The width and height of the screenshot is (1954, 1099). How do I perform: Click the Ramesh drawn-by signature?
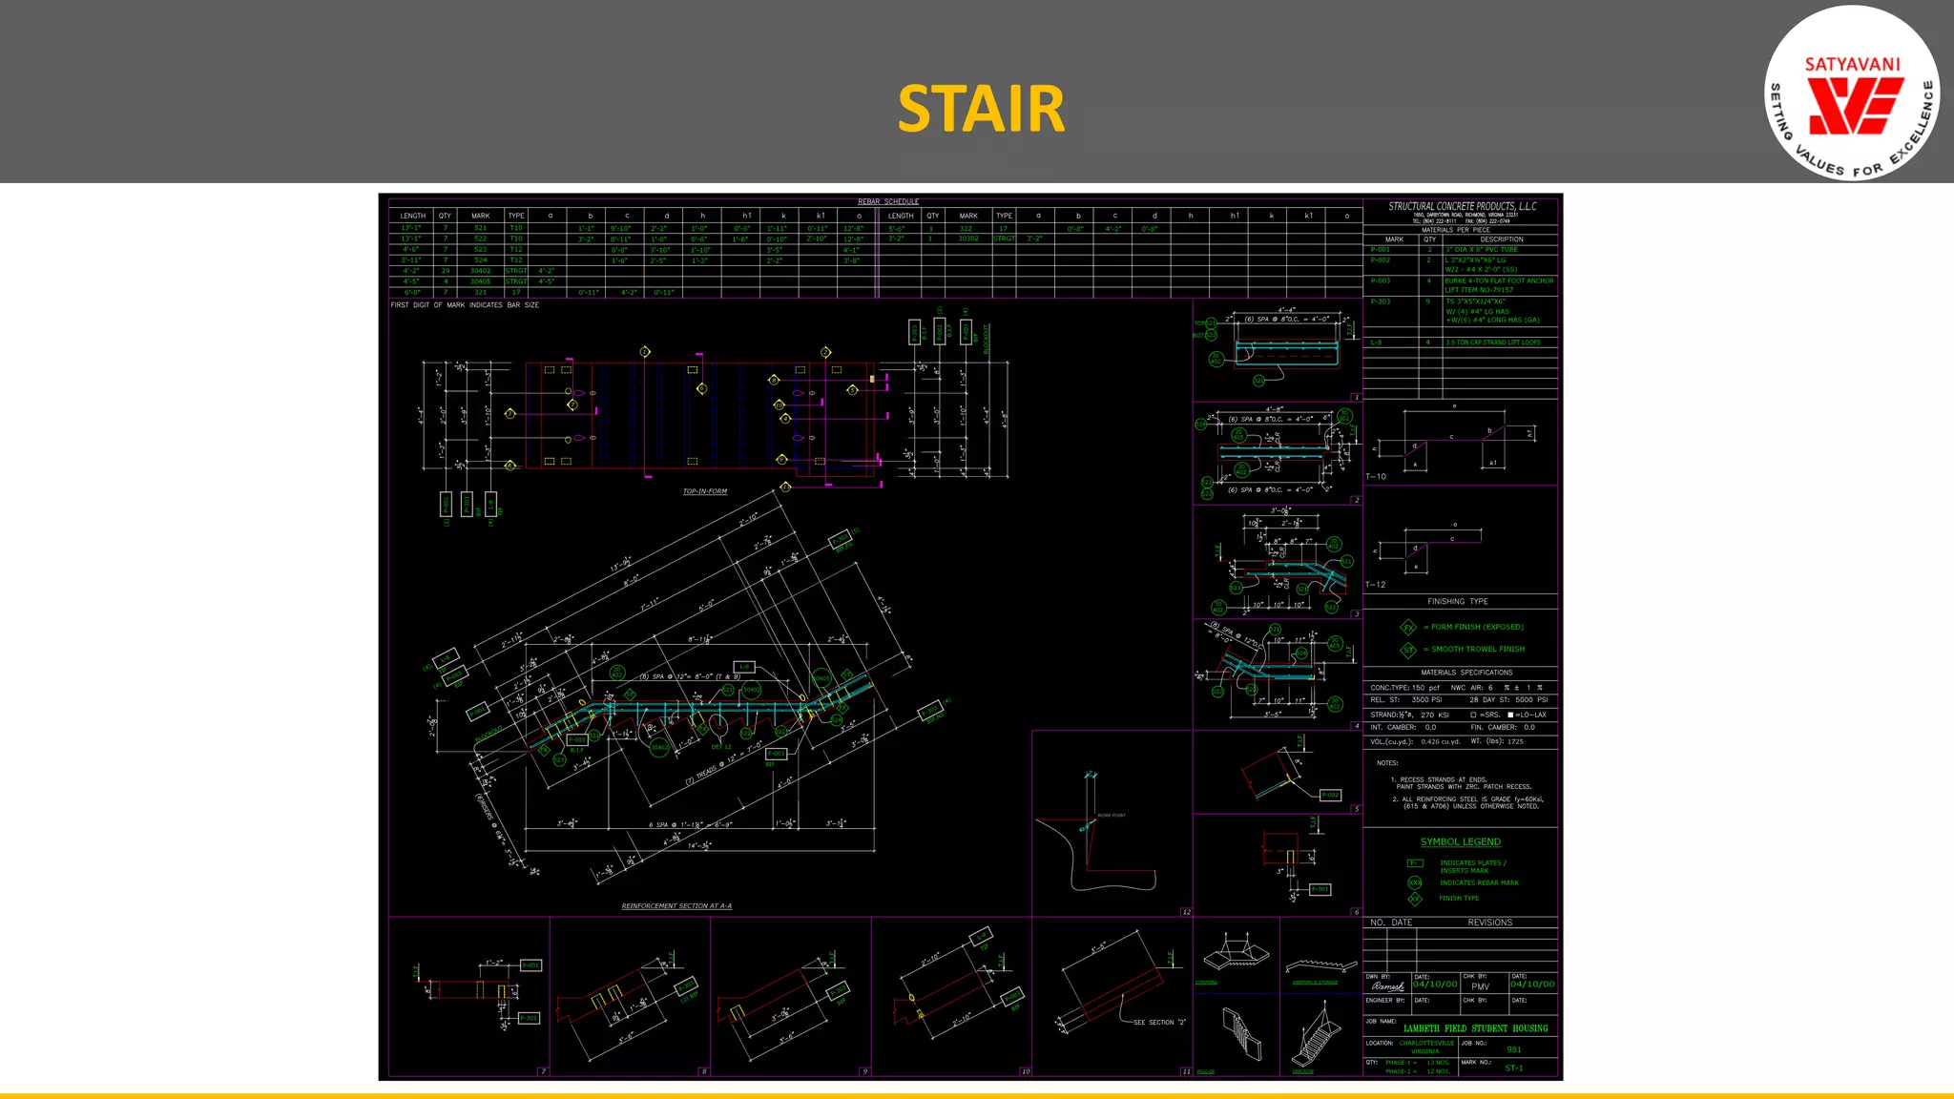pos(1388,985)
